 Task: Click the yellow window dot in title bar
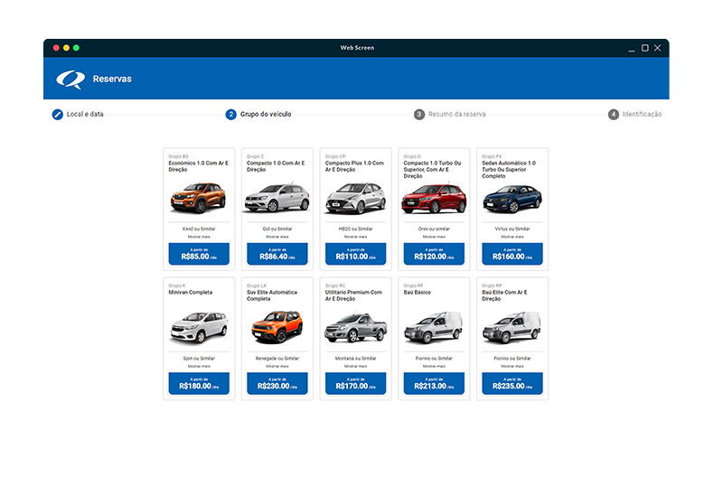[66, 48]
